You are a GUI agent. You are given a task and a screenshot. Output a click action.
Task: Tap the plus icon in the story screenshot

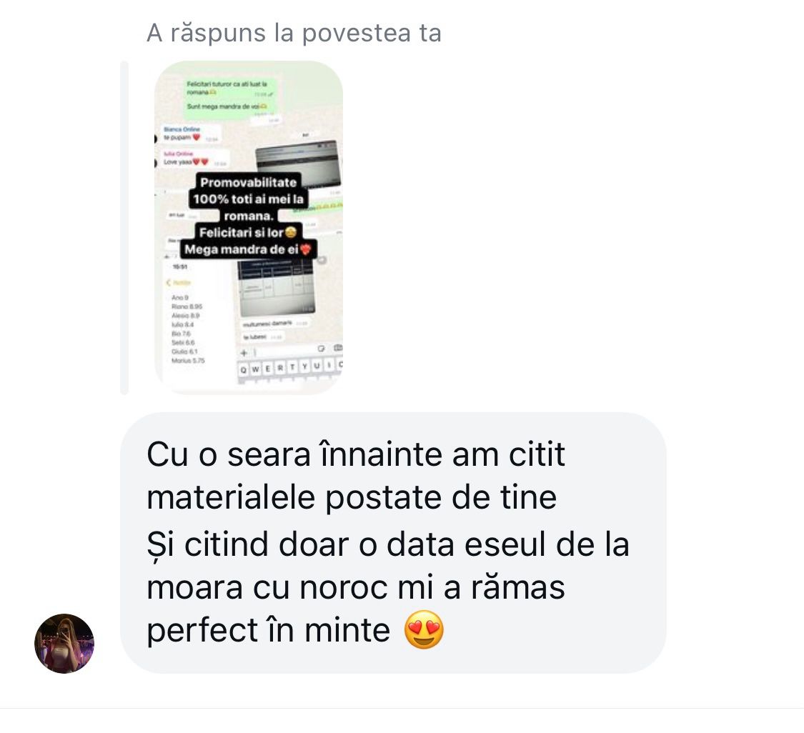pos(244,353)
